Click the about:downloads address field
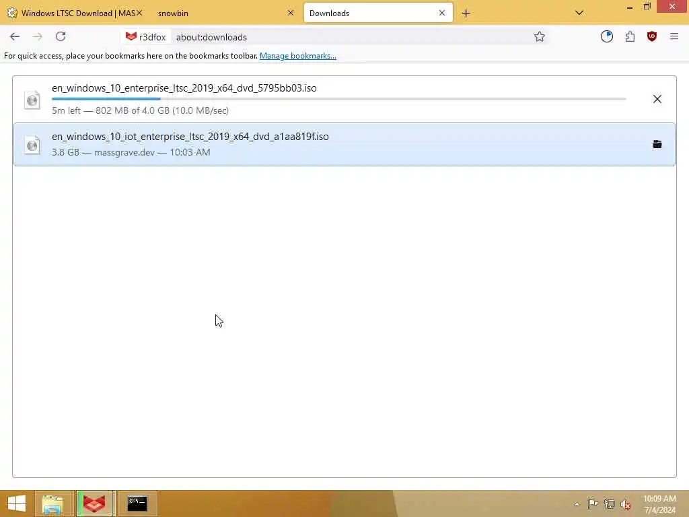The image size is (689, 517). (x=351, y=37)
